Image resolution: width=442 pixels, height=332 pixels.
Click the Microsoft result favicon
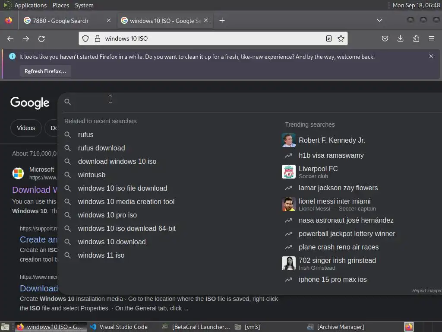click(18, 173)
